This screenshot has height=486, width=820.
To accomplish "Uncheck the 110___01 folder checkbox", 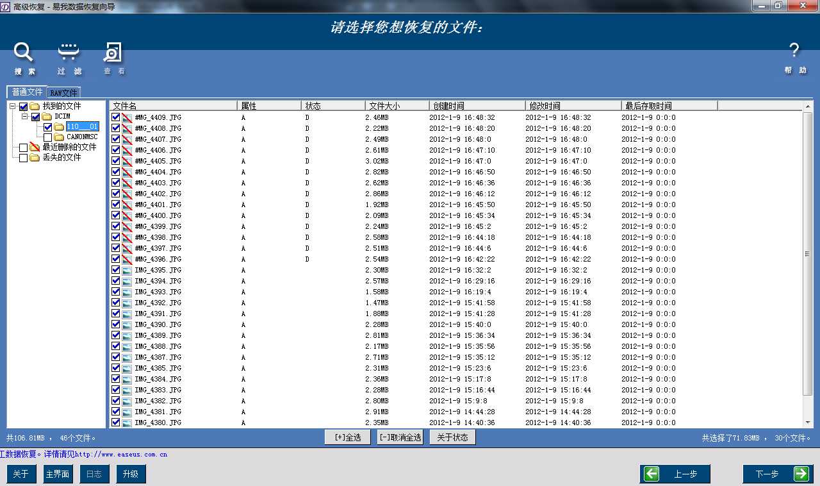I will click(x=48, y=127).
